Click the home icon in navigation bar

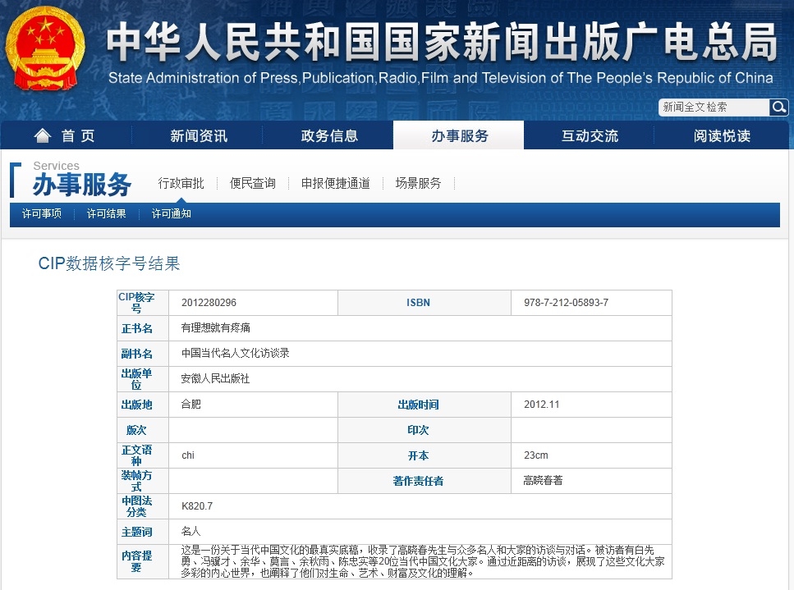click(x=42, y=135)
